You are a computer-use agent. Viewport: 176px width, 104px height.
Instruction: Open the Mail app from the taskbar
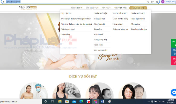(x=74, y=101)
